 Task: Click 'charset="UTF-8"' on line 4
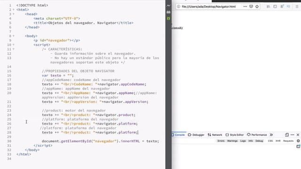coord(62,18)
